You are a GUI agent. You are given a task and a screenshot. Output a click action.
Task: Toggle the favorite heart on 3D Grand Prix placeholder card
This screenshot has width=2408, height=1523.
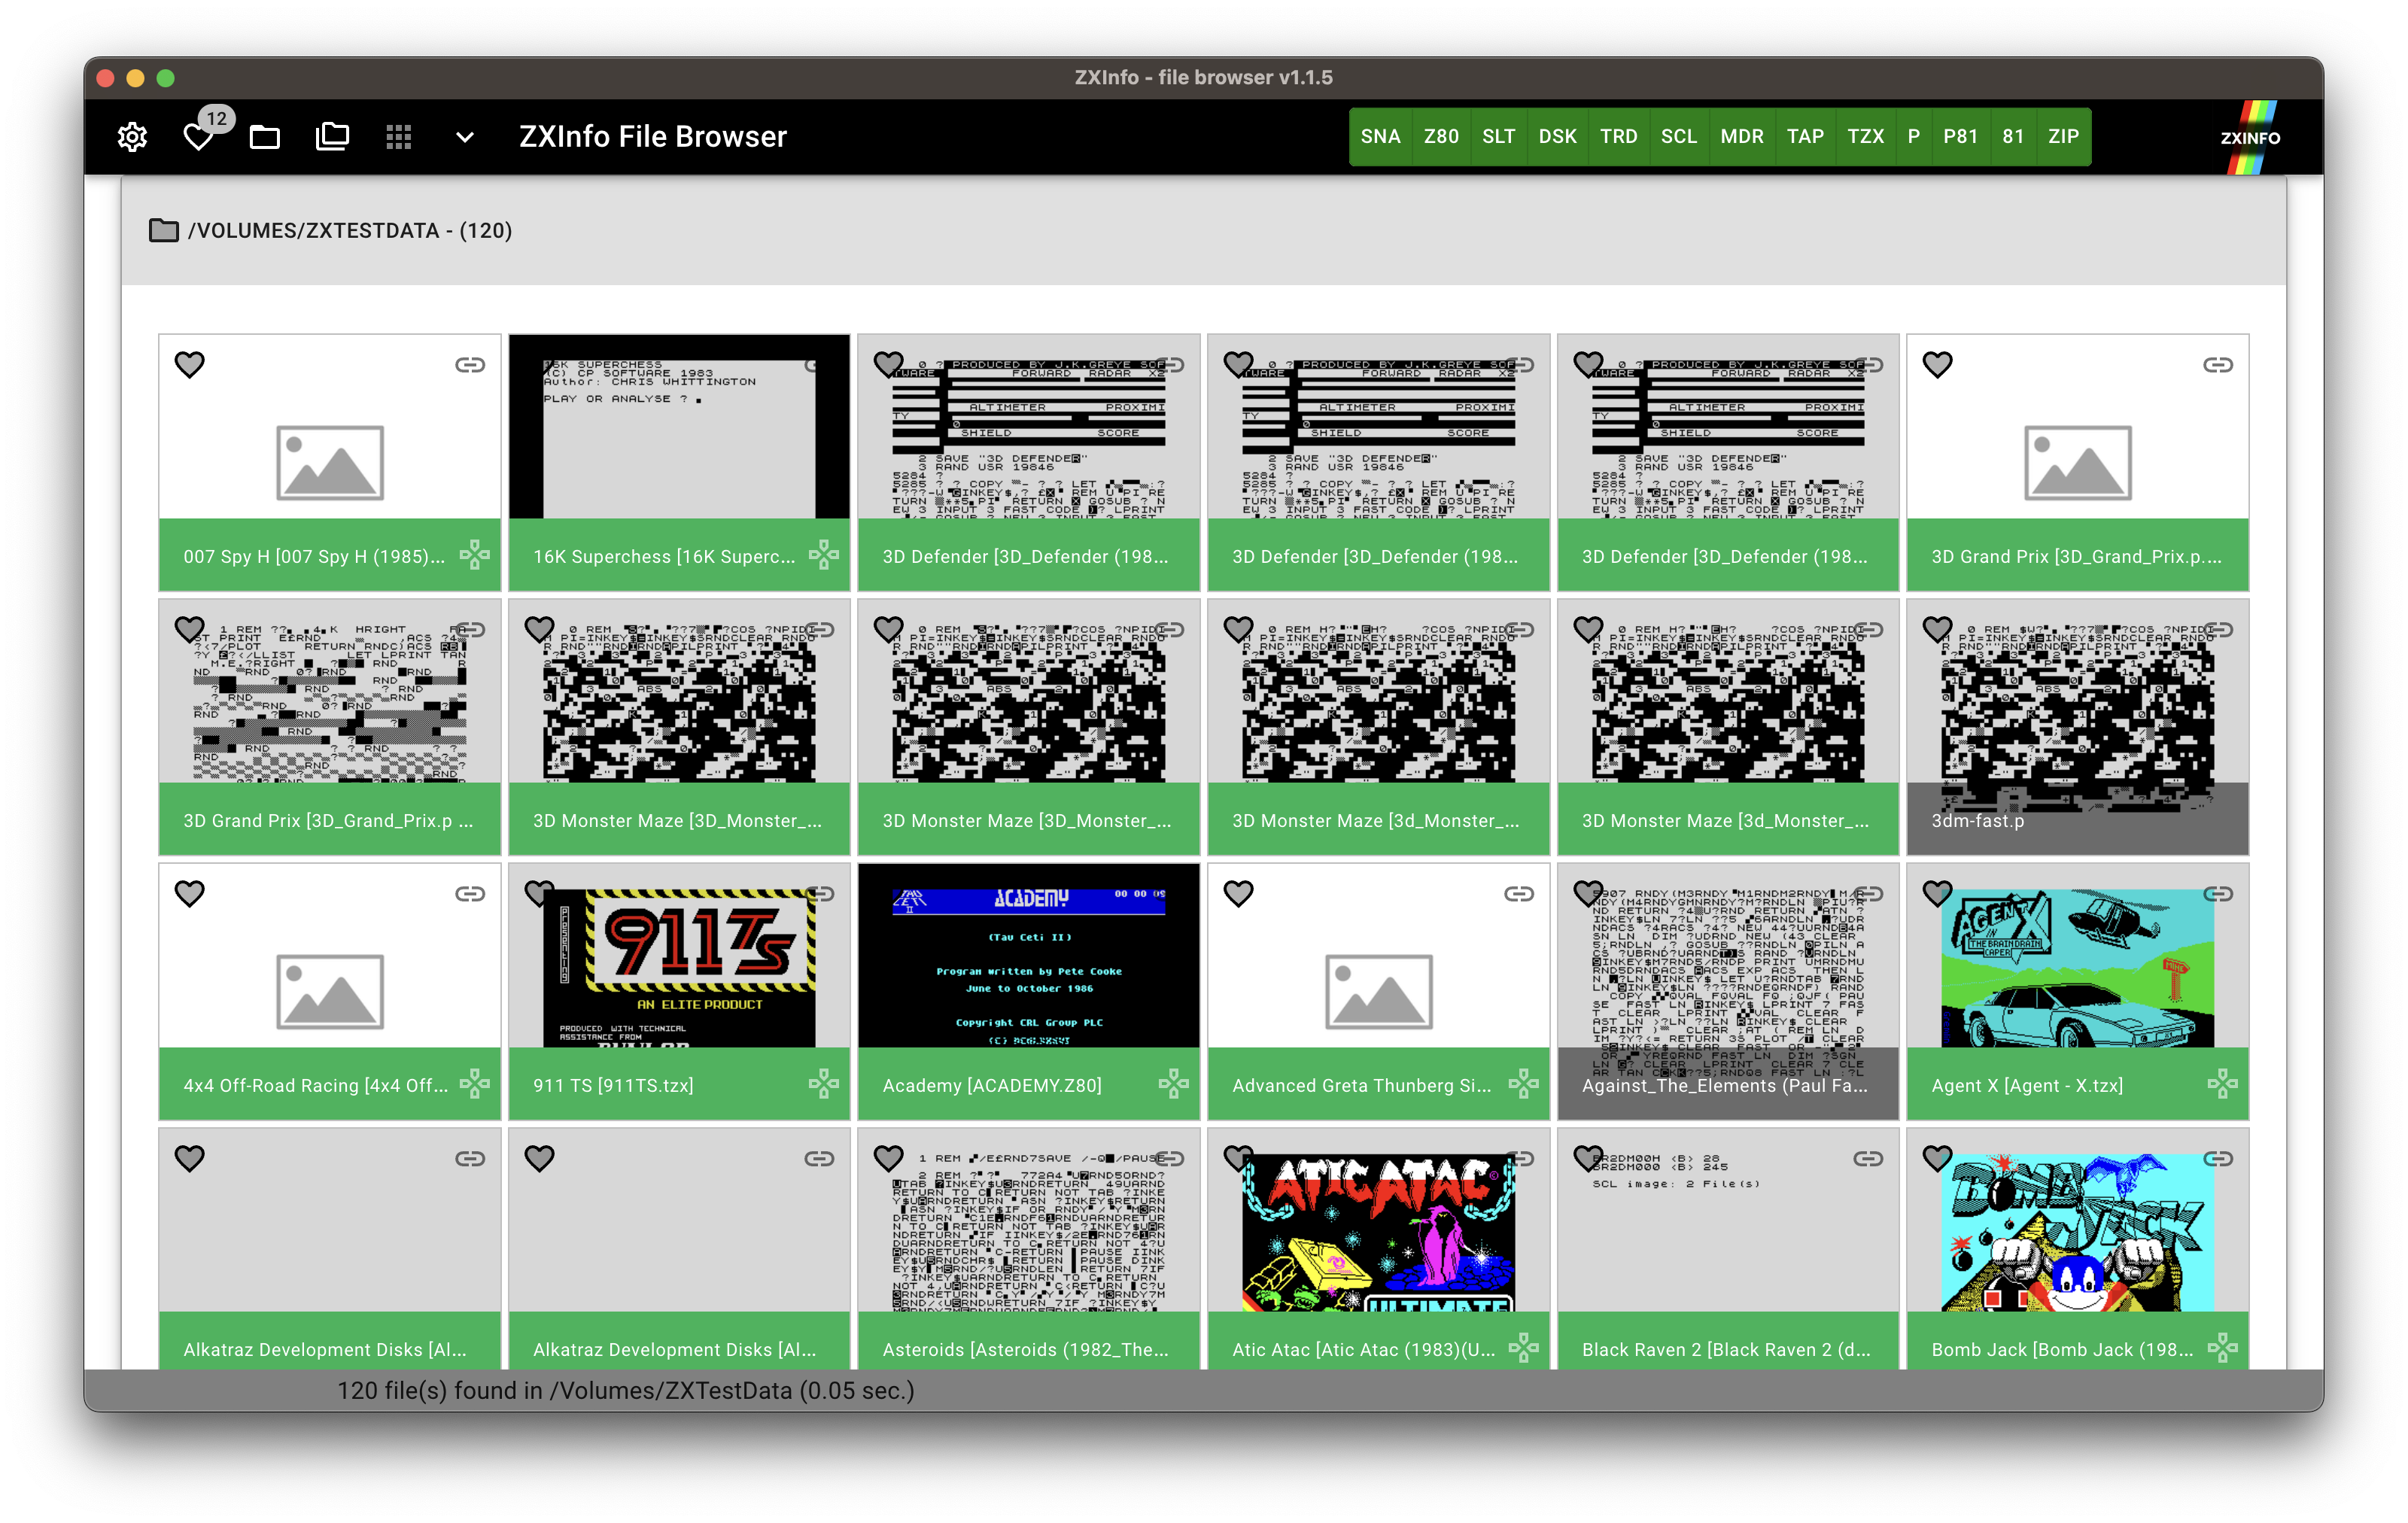pyautogui.click(x=1938, y=365)
